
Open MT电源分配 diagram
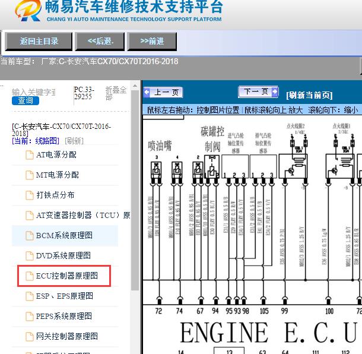[x=57, y=175]
